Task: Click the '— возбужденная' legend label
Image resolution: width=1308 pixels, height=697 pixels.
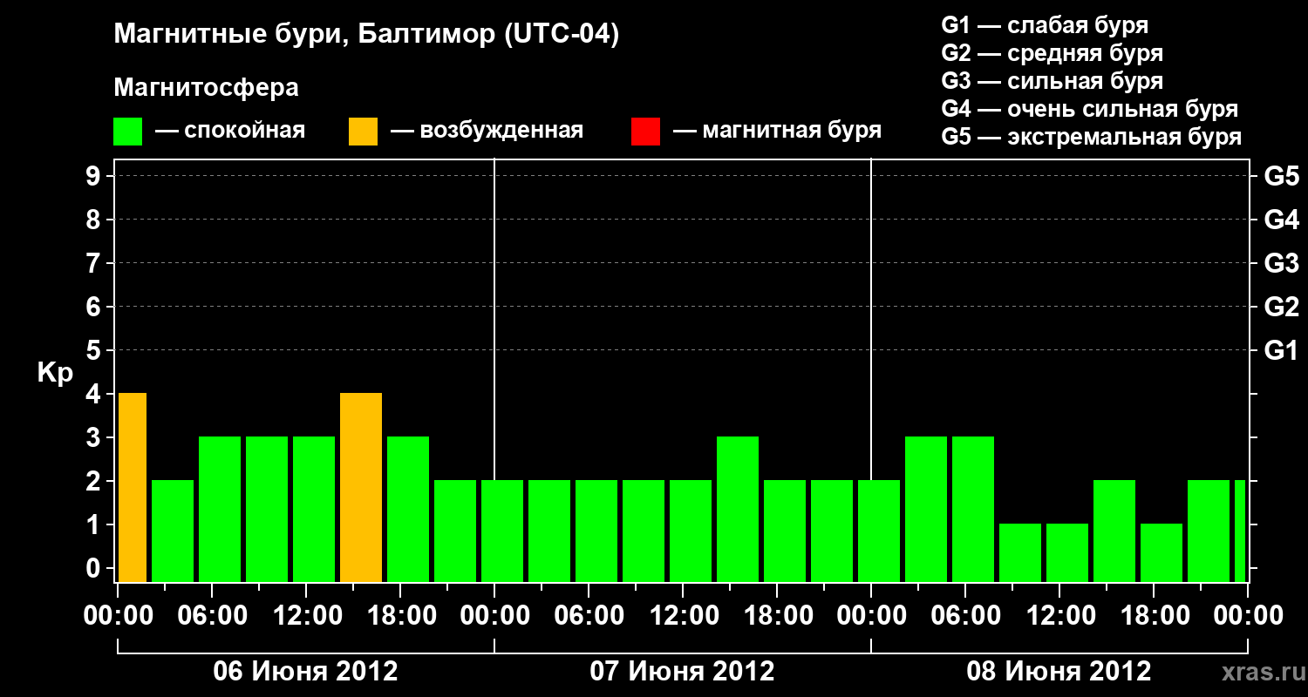Action: click(487, 132)
